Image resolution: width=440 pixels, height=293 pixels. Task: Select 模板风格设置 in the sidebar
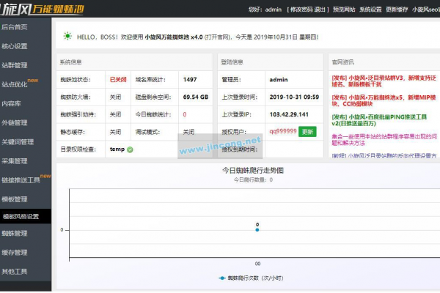[21, 216]
